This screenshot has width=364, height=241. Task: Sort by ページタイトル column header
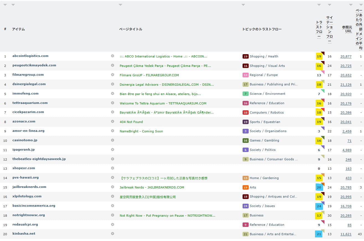(131, 29)
